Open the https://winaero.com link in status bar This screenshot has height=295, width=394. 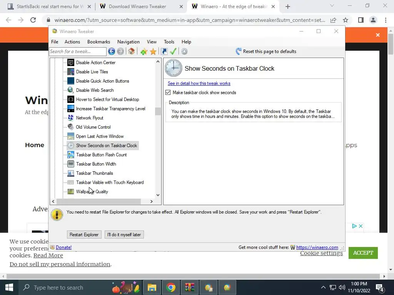[x=317, y=247]
